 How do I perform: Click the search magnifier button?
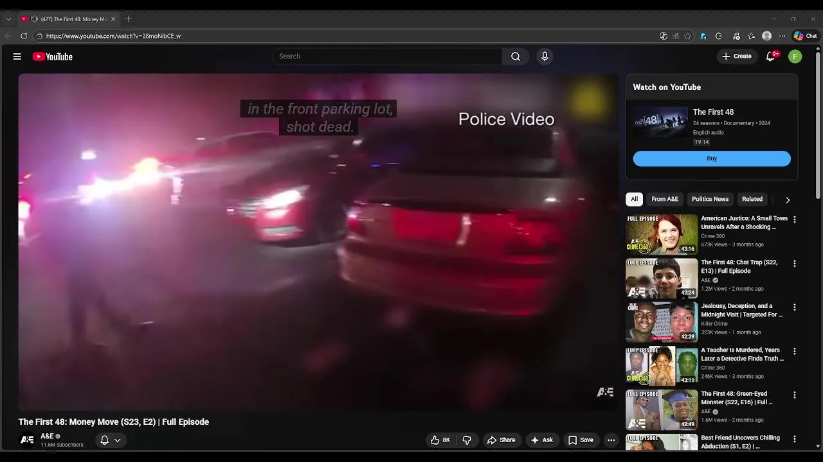tap(516, 56)
